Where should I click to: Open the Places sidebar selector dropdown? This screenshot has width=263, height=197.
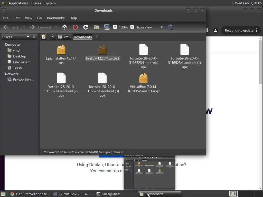16,37
